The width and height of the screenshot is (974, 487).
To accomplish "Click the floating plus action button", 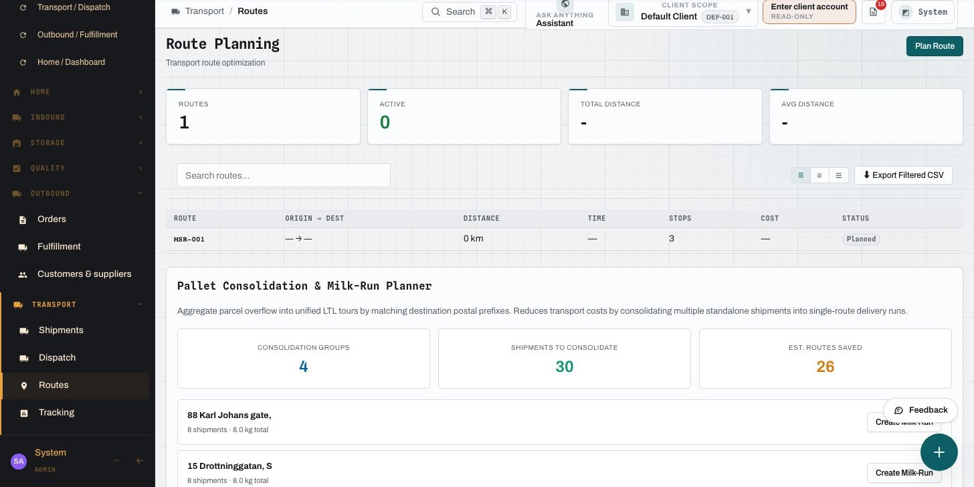I will point(939,452).
